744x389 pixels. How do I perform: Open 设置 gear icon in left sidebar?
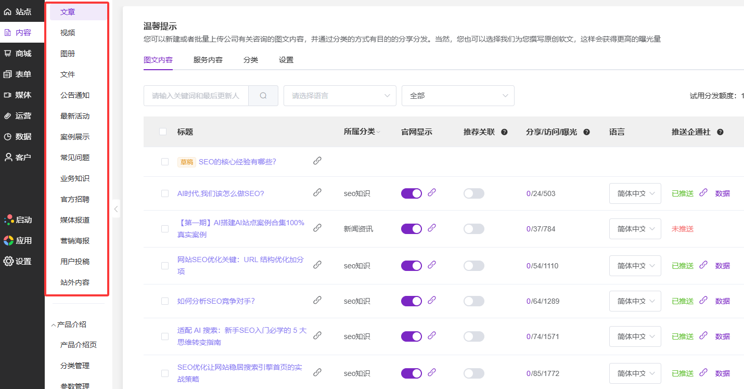[8, 262]
